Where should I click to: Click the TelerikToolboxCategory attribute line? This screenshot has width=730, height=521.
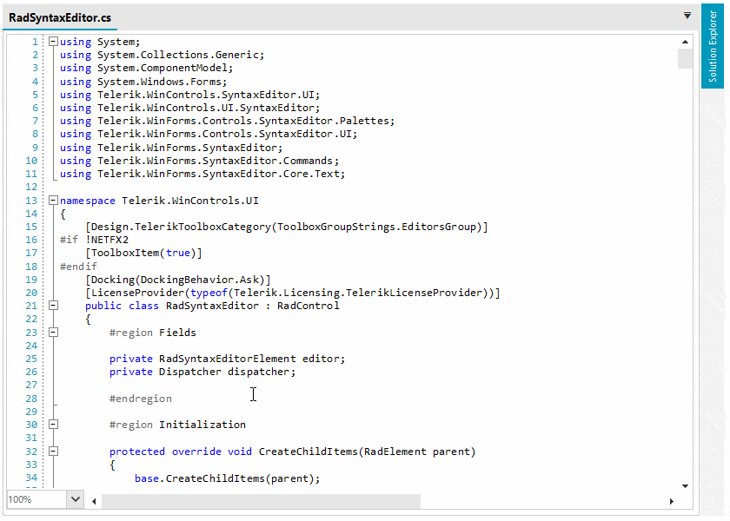coord(286,227)
